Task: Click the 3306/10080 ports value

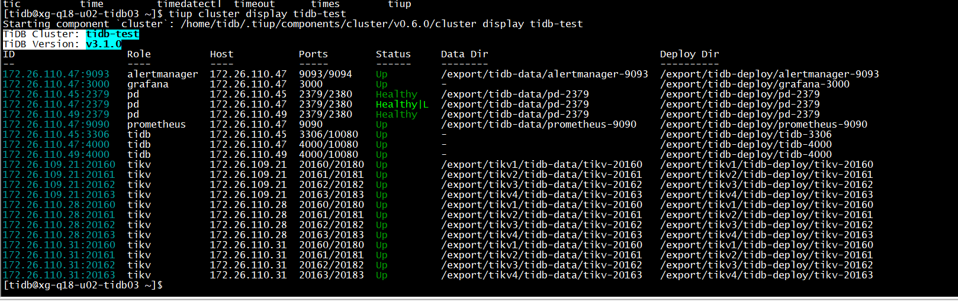Action: click(329, 135)
